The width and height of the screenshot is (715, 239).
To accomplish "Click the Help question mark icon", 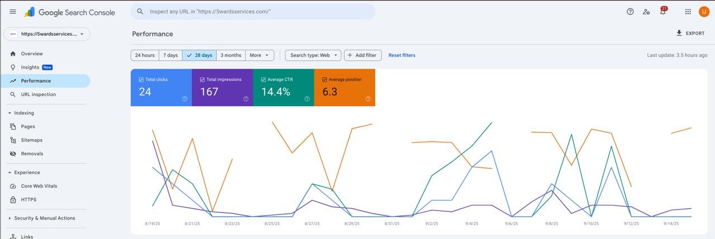I will [x=630, y=12].
